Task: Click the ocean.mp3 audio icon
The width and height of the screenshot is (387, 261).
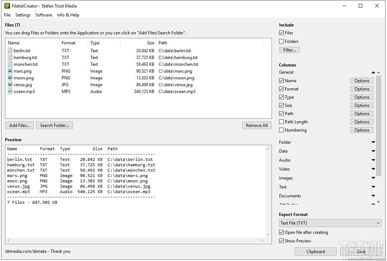Action: click(x=10, y=91)
